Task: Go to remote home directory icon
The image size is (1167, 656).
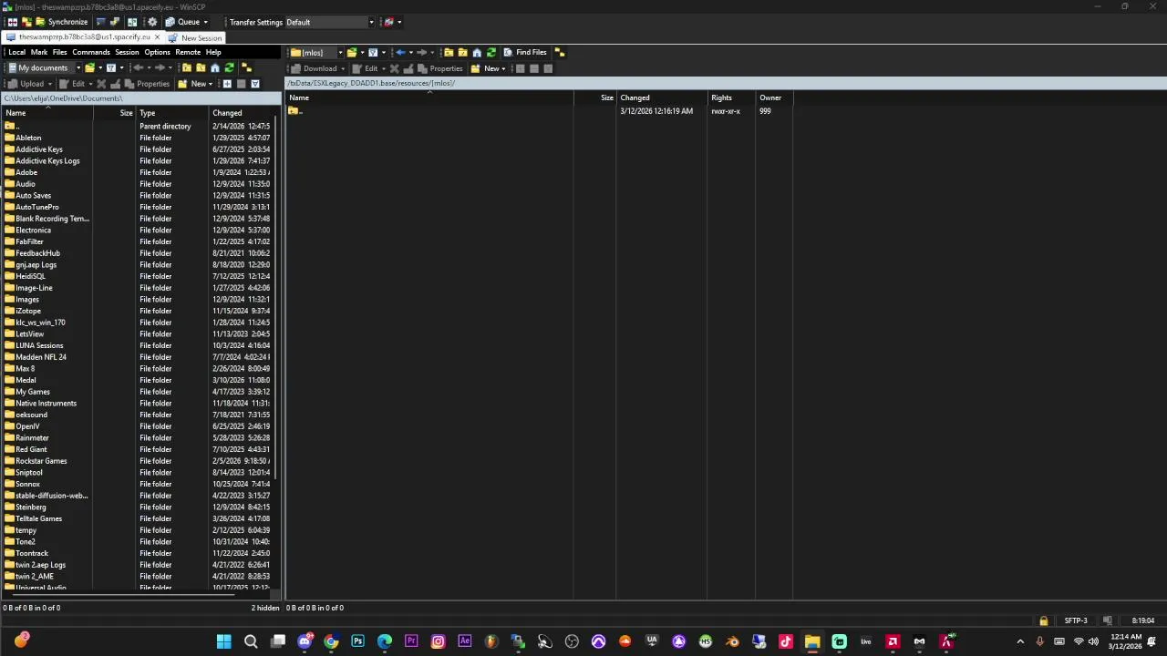Action: (477, 53)
